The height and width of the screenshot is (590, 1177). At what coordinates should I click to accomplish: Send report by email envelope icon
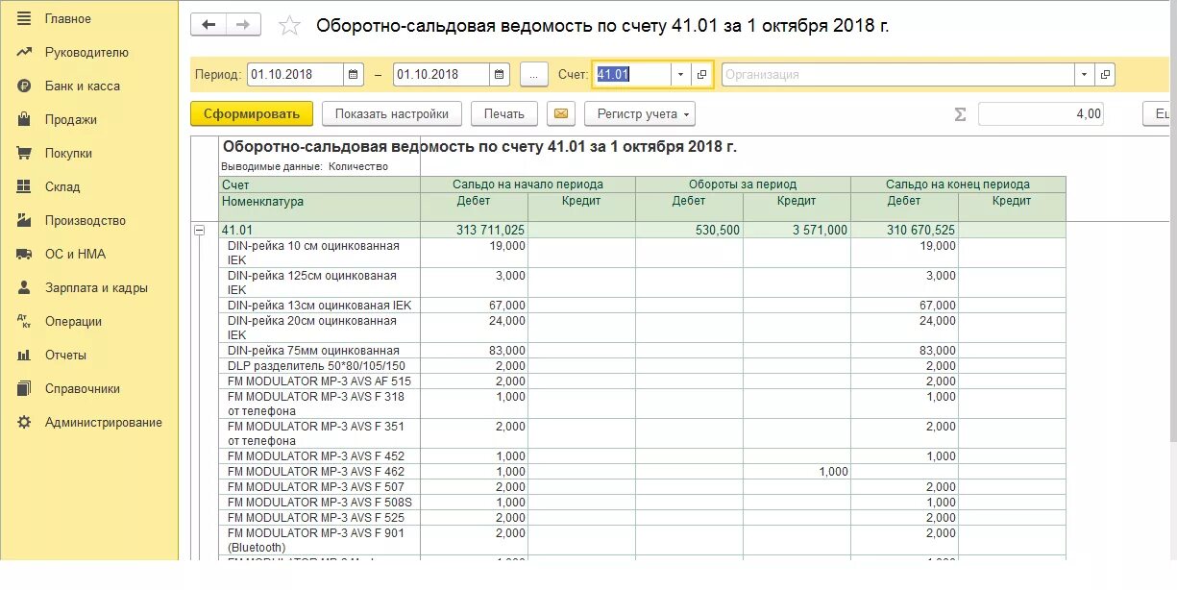(561, 113)
